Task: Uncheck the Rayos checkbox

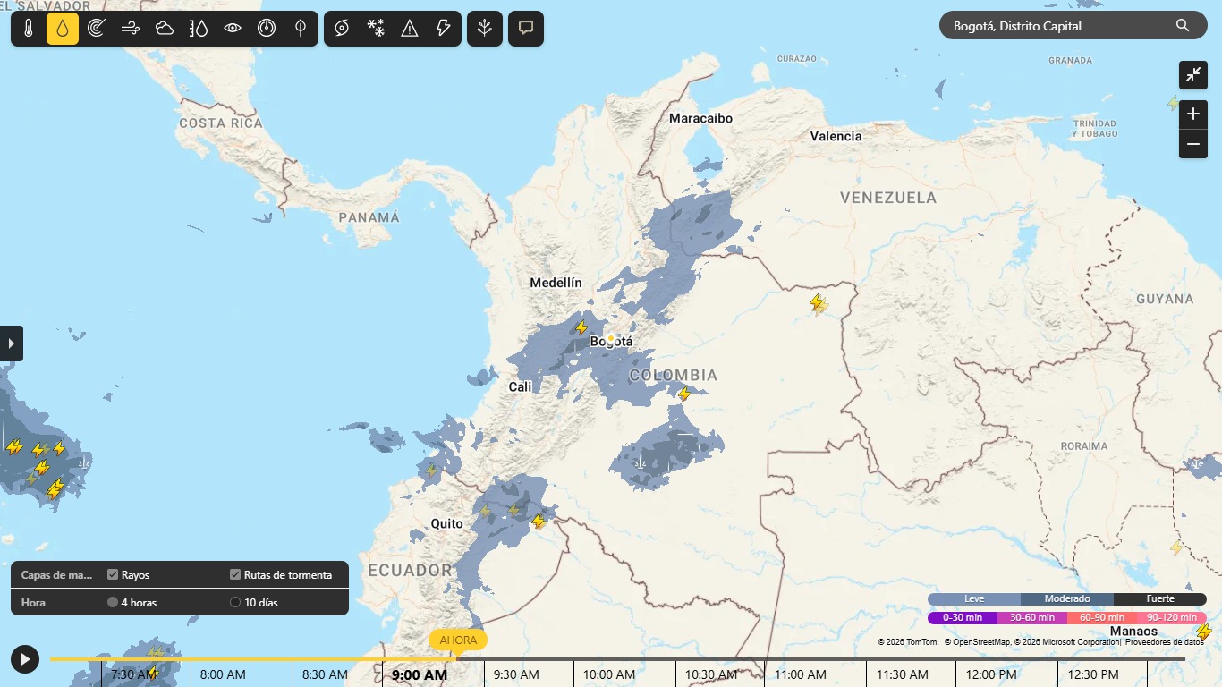Action: [114, 575]
